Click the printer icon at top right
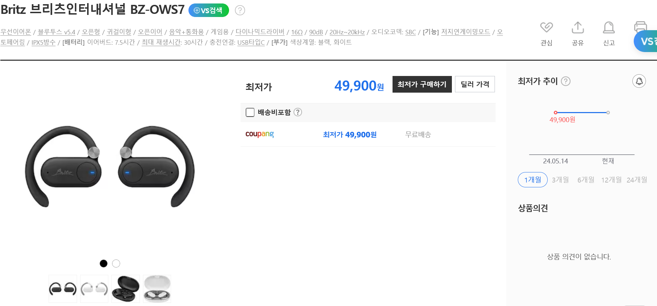 pyautogui.click(x=641, y=26)
